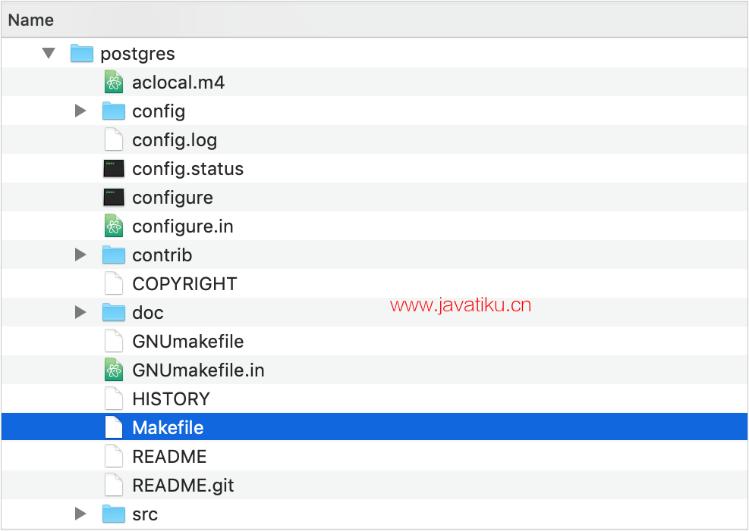Expand the src folder triangle
Image resolution: width=749 pixels, height=531 pixels.
pos(80,514)
